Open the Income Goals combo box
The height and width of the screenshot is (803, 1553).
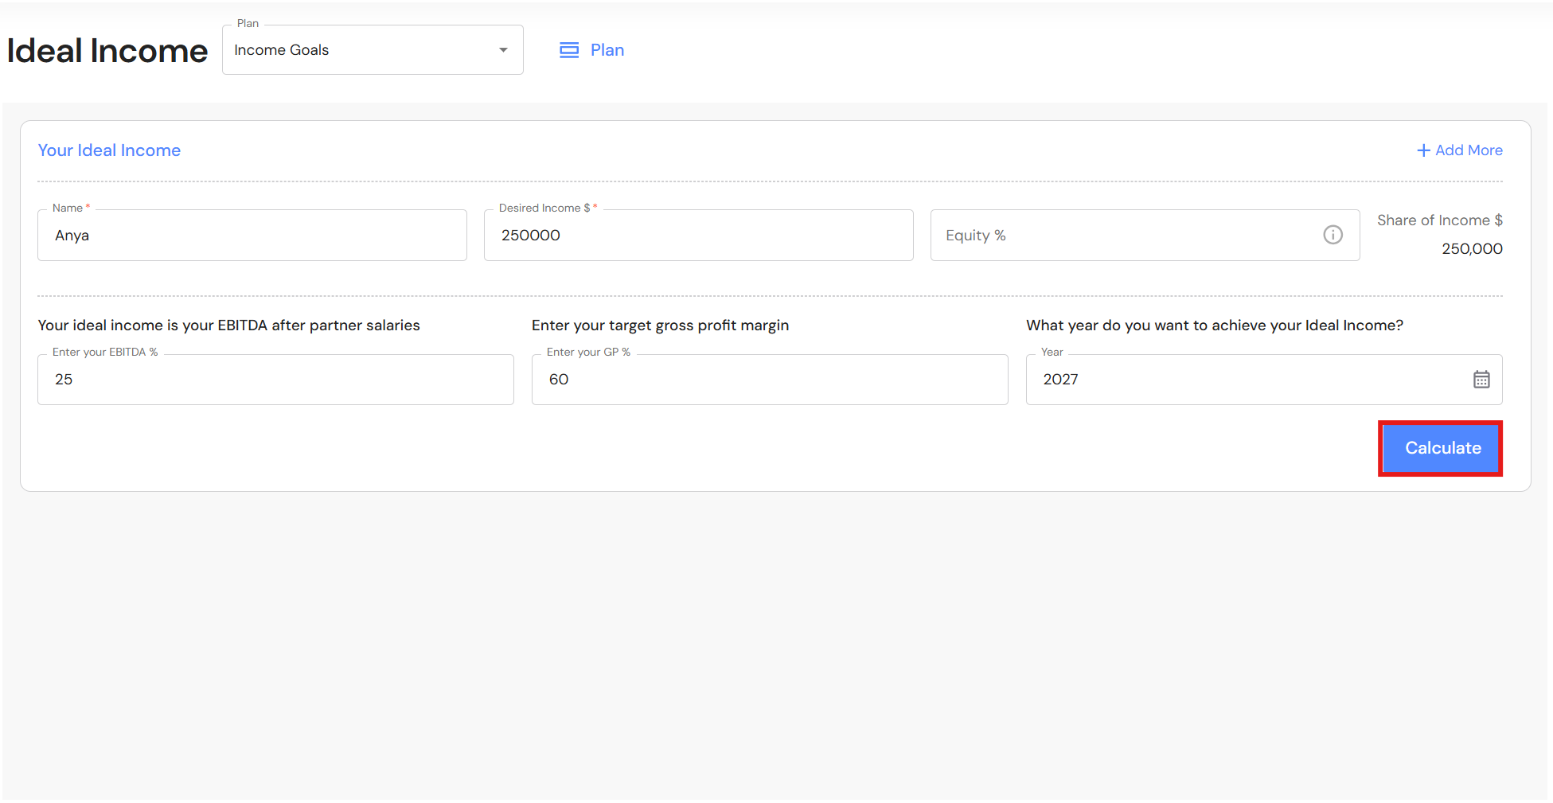(358, 50)
